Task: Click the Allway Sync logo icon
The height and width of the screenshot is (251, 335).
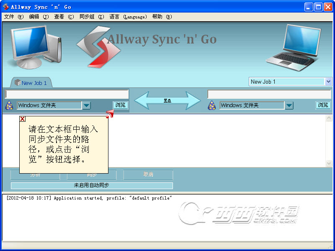Action: click(98, 47)
